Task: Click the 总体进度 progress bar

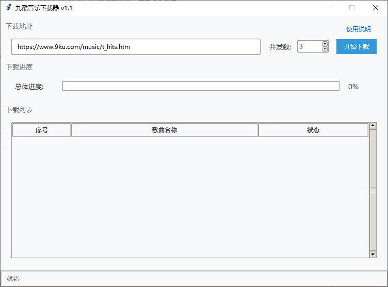Action: click(201, 86)
